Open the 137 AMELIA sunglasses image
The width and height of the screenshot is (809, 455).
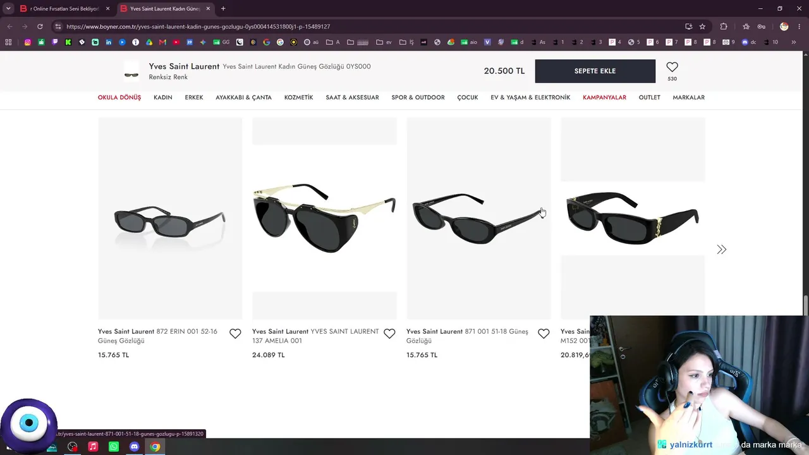(324, 219)
